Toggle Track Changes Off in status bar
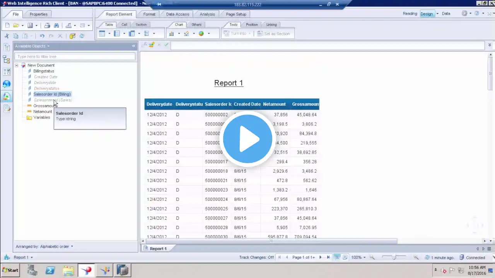495x278 pixels. pyautogui.click(x=256, y=258)
